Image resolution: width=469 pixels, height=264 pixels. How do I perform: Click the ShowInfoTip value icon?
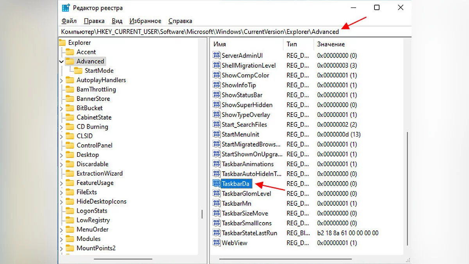pos(217,85)
